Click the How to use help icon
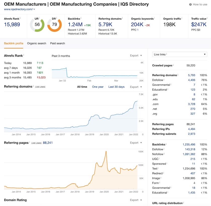Image resolution: width=211 pixels, height=206 pixels. [190, 5]
